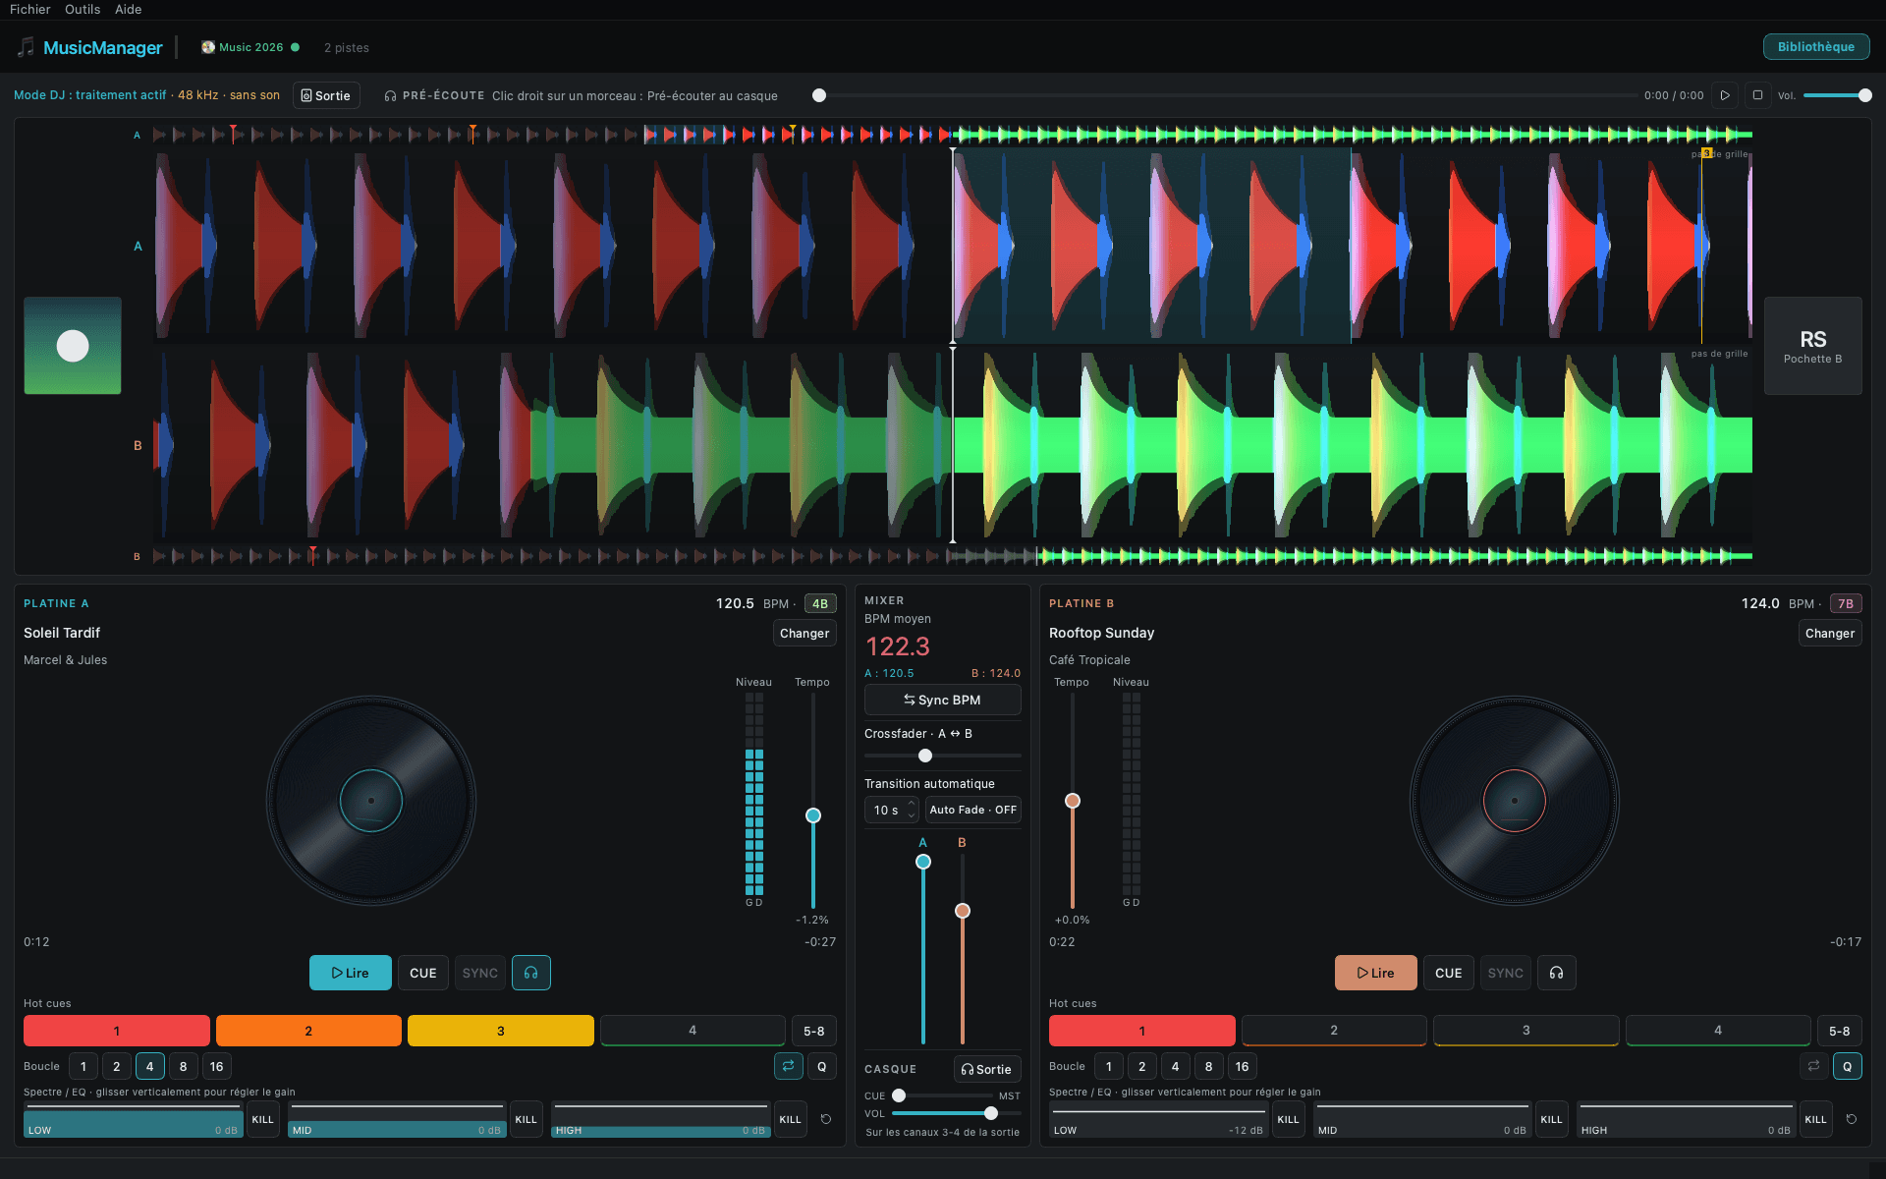
Task: Trigger red hot cue 1 on Platine B
Action: point(1142,1031)
